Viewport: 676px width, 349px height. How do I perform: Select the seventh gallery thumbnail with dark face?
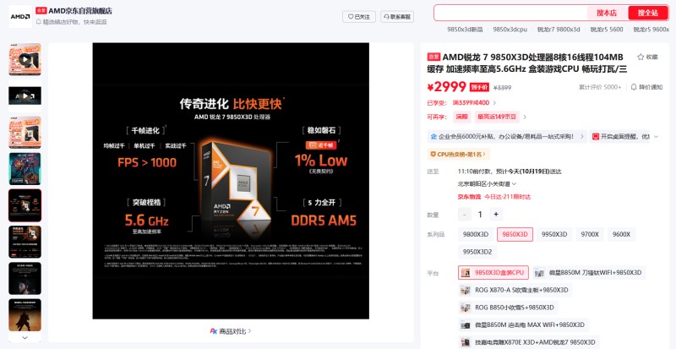(25, 279)
